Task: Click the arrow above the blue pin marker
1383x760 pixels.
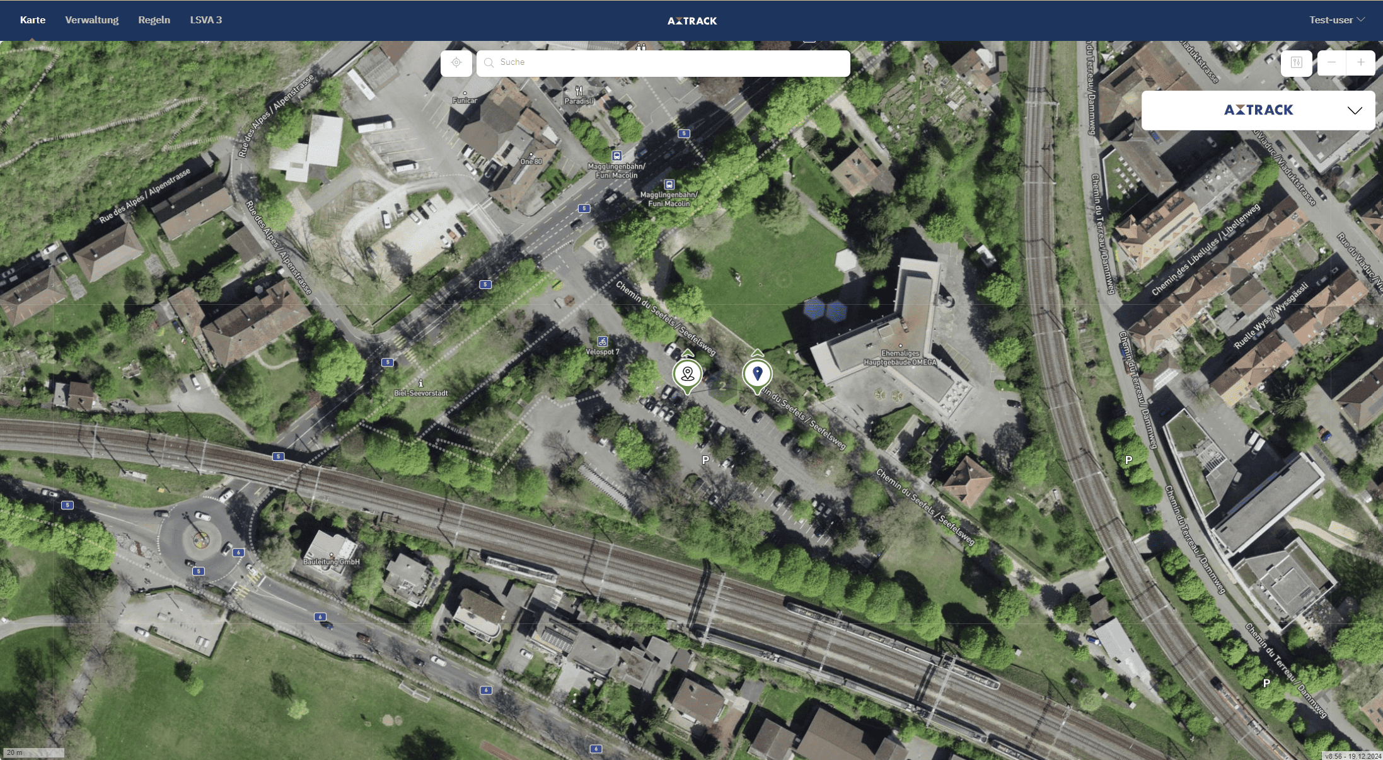Action: pyautogui.click(x=758, y=353)
